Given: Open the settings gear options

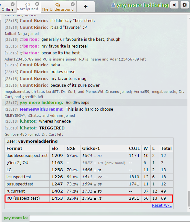Looking at the screenshot, I should pyautogui.click(x=185, y=5).
